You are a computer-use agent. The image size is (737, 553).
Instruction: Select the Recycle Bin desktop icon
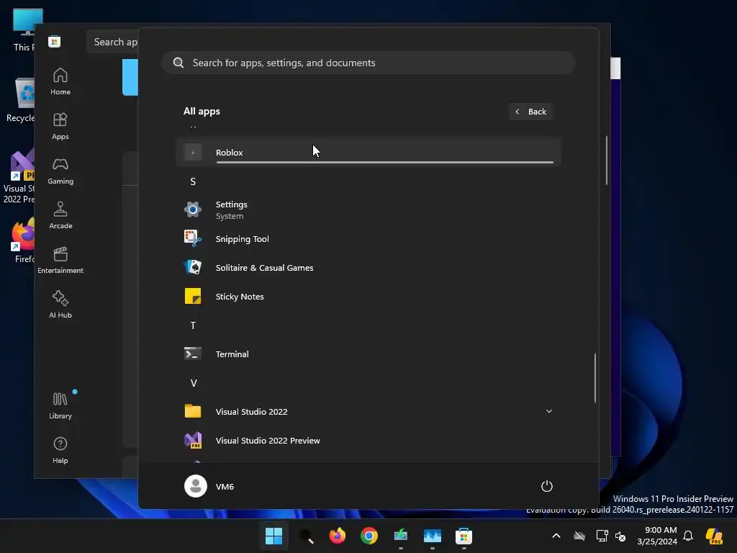pyautogui.click(x=21, y=100)
